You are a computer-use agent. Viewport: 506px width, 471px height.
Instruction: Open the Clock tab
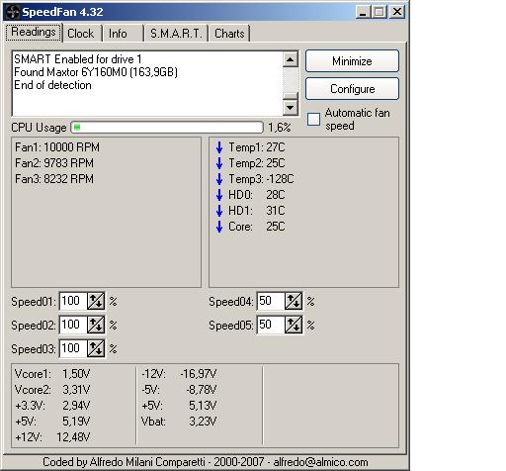tap(81, 34)
